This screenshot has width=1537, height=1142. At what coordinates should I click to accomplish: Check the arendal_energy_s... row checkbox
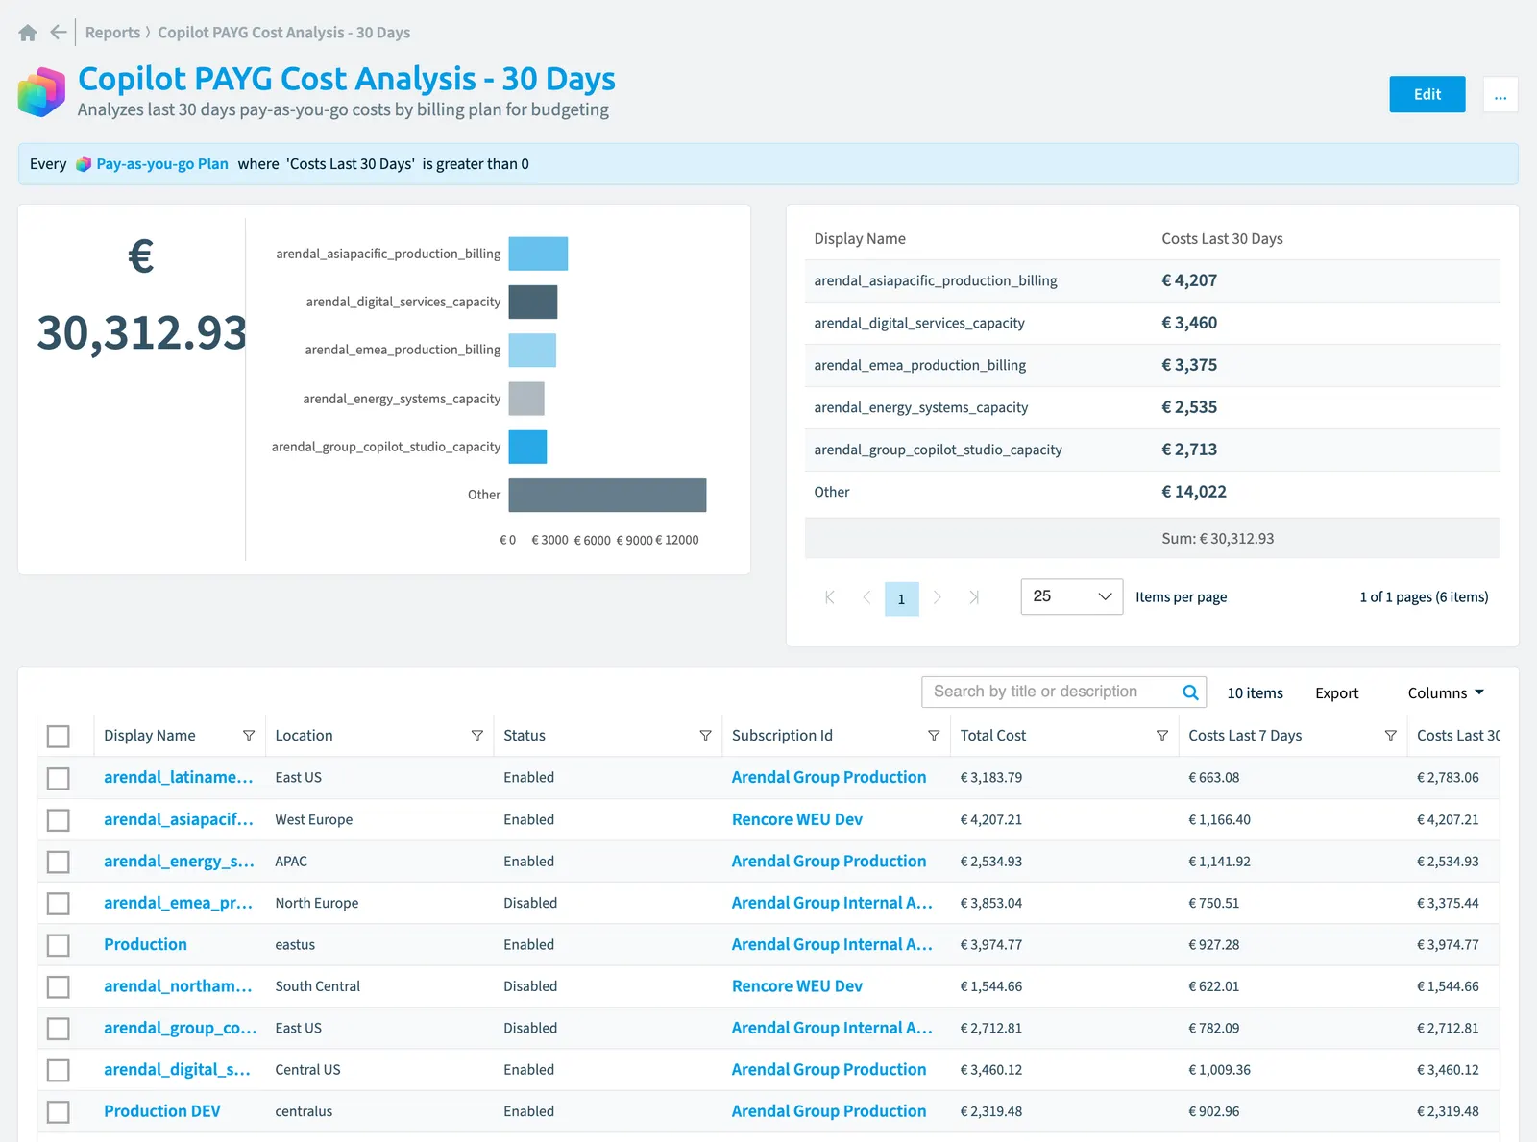(59, 862)
